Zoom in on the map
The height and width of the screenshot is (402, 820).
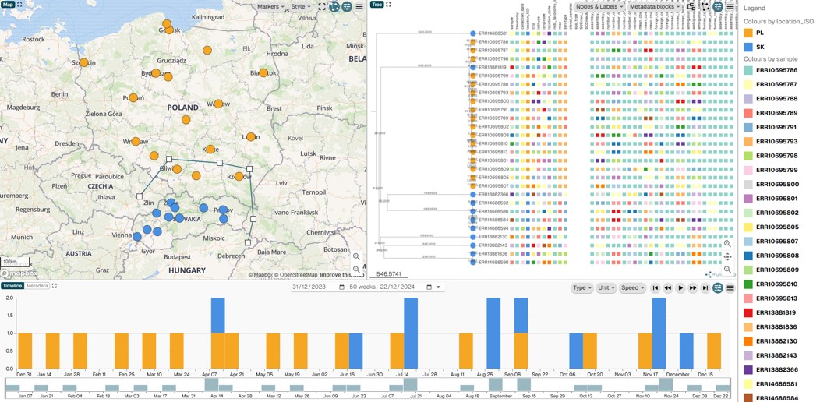pos(356,256)
